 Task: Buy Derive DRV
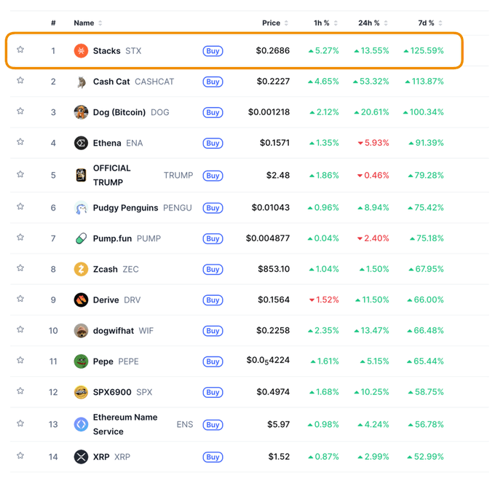tap(213, 300)
